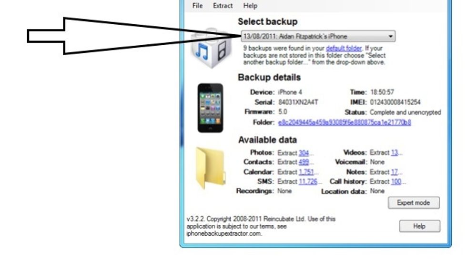467x260 pixels.
Task: Extract the 13 videos link
Action: pos(395,152)
